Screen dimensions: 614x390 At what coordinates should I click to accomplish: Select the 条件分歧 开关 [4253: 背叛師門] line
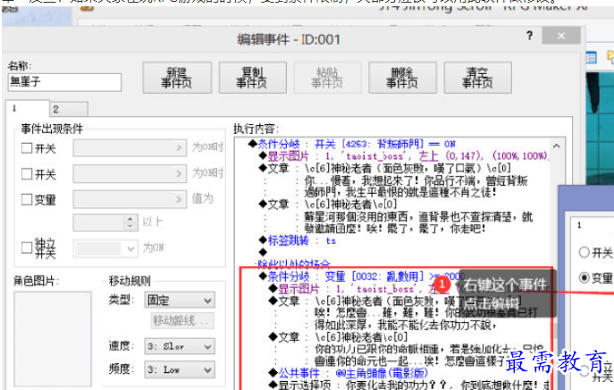(x=352, y=144)
